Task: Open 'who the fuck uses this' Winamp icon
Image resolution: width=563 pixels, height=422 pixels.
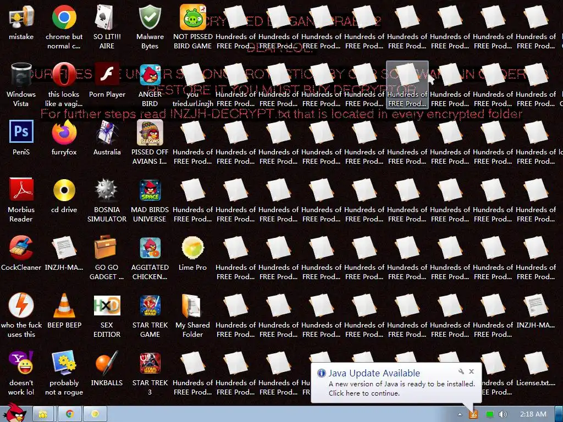Action: (21, 305)
